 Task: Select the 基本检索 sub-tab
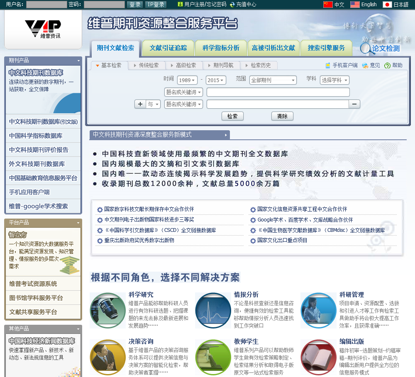point(109,66)
